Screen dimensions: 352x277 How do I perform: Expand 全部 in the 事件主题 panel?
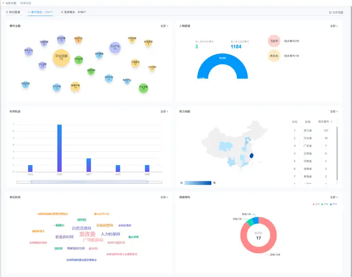(164, 26)
